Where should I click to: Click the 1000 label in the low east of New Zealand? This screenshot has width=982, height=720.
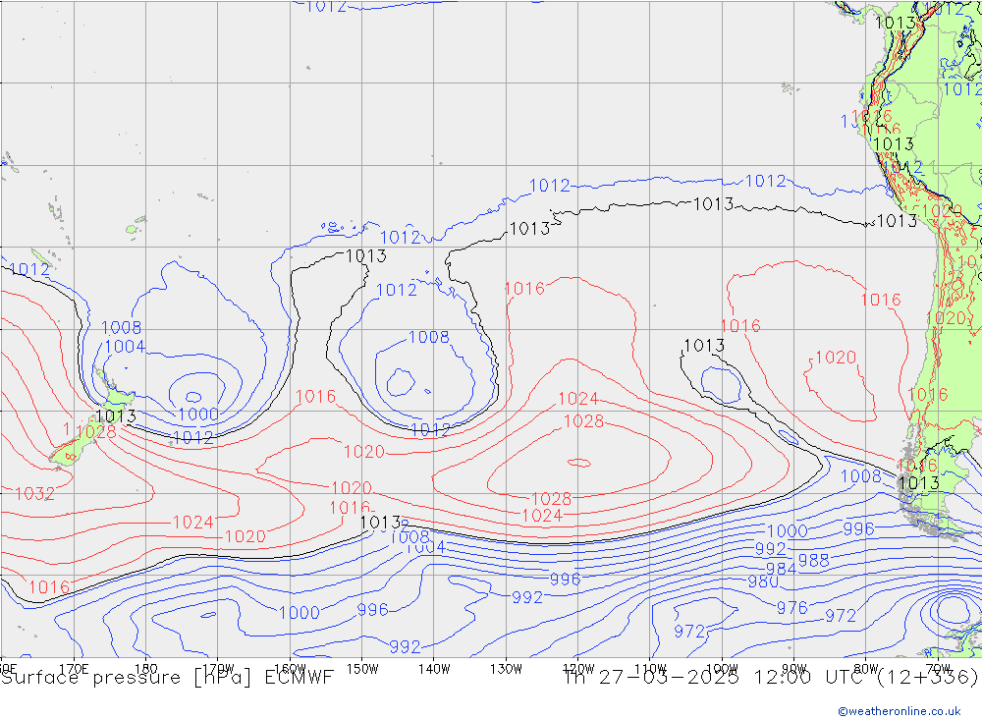point(198,415)
